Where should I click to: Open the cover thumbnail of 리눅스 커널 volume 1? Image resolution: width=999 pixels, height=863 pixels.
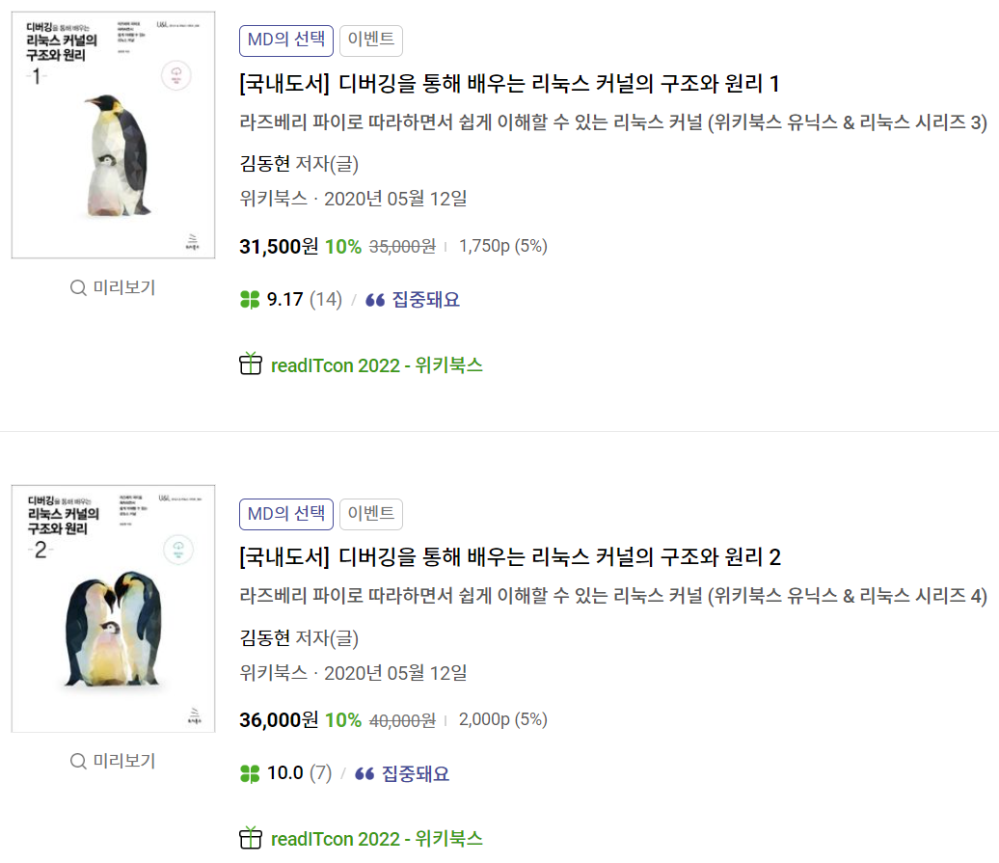(114, 136)
